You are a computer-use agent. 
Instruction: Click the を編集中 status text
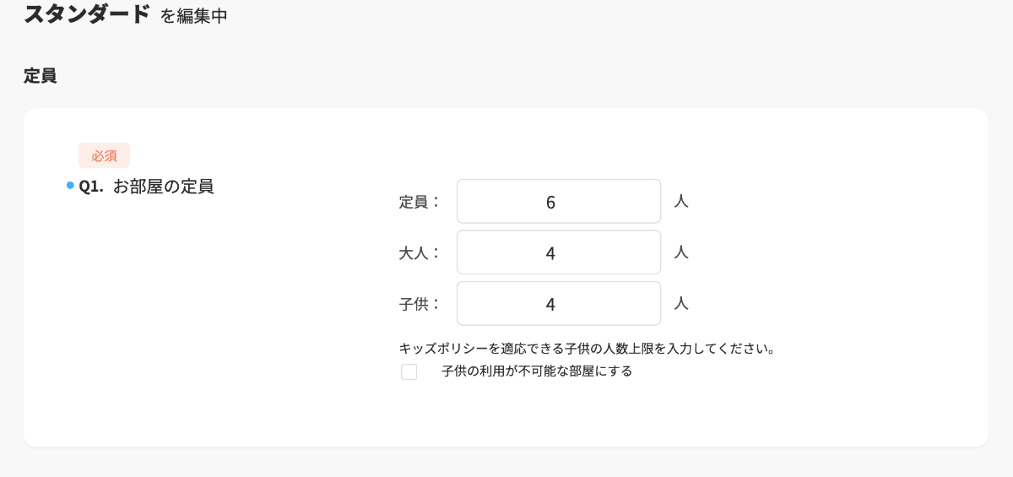click(193, 15)
